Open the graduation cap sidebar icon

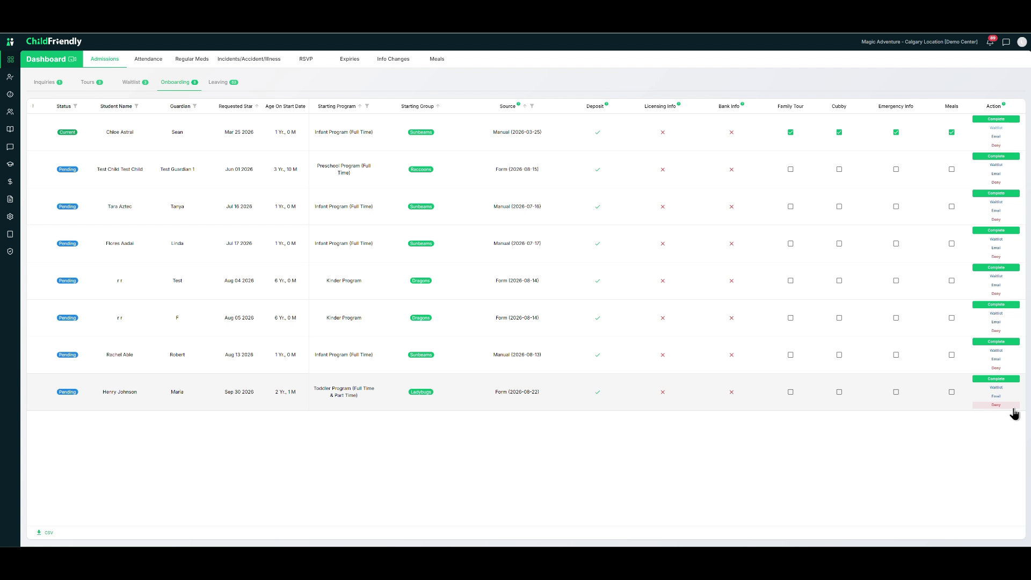10,164
